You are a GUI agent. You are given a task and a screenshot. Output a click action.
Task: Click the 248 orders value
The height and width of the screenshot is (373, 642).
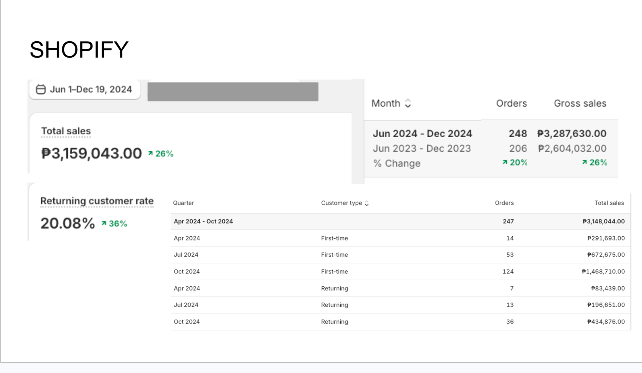(518, 134)
